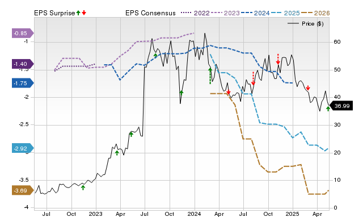The width and height of the screenshot is (363, 217).
Task: Toggle the 2024 EPS consensus legend entry
Action: tap(255, 13)
